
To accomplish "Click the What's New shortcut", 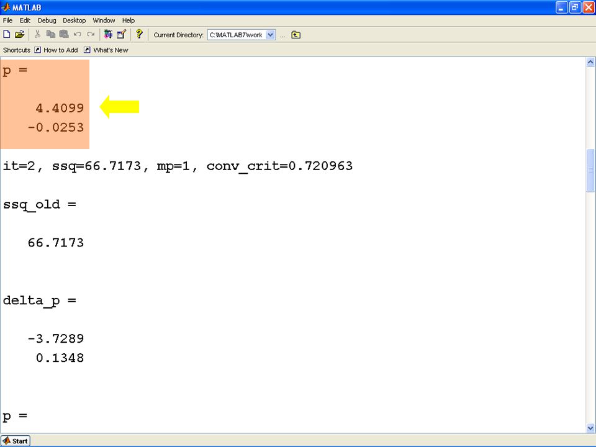I will pos(106,50).
